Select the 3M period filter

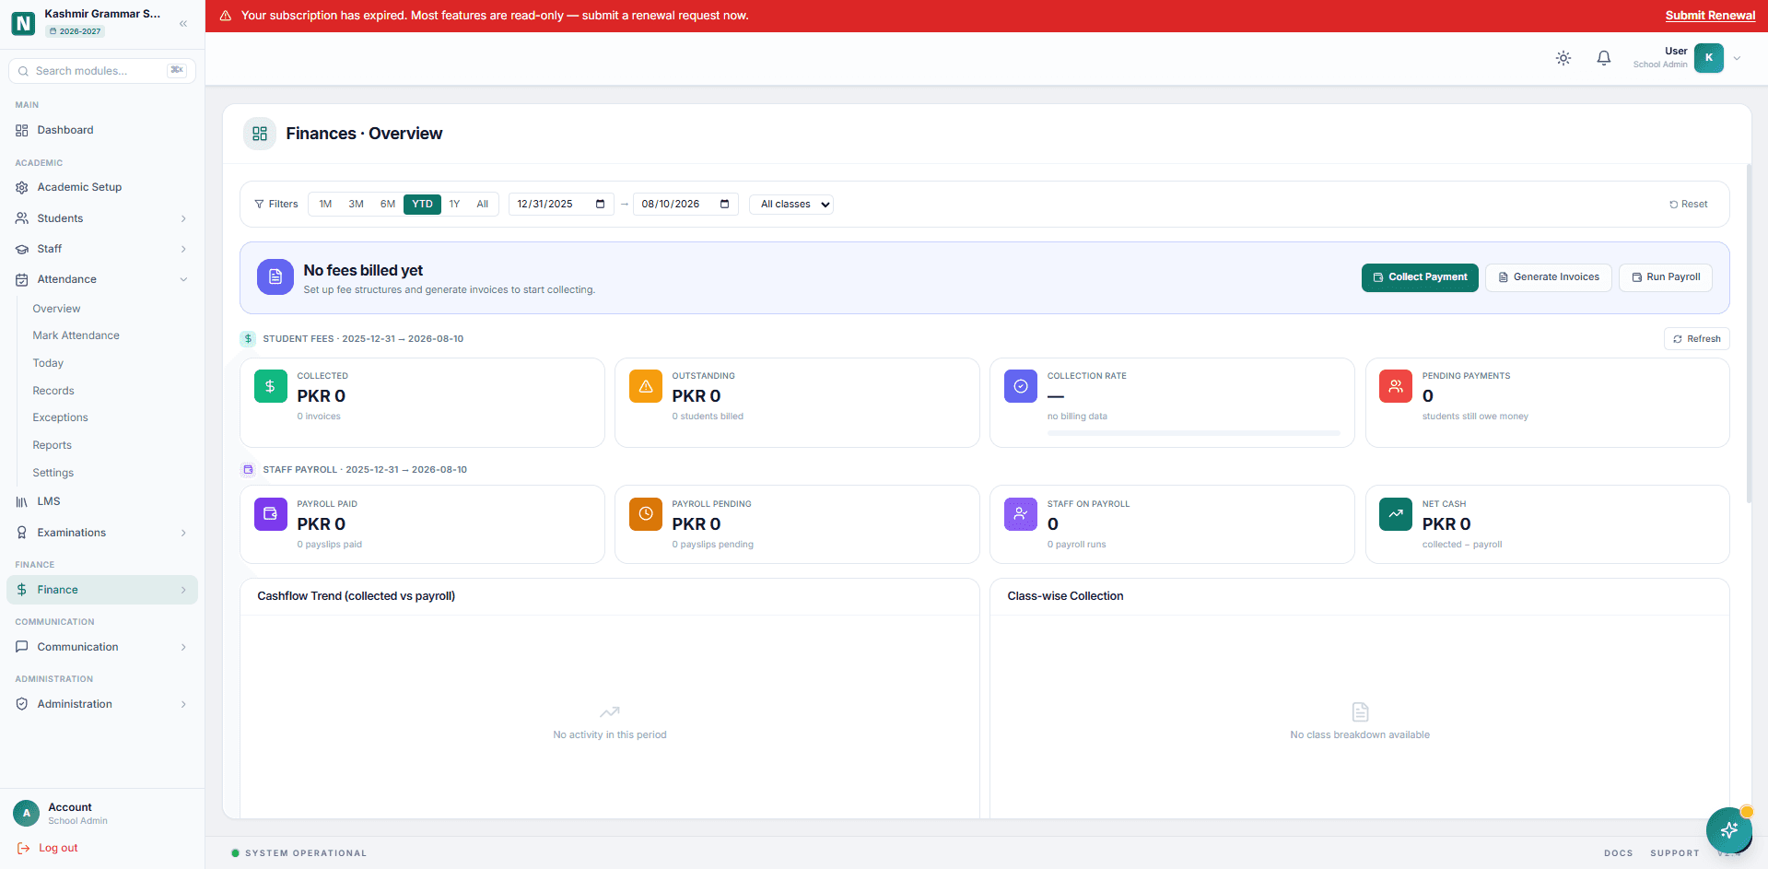pos(356,204)
